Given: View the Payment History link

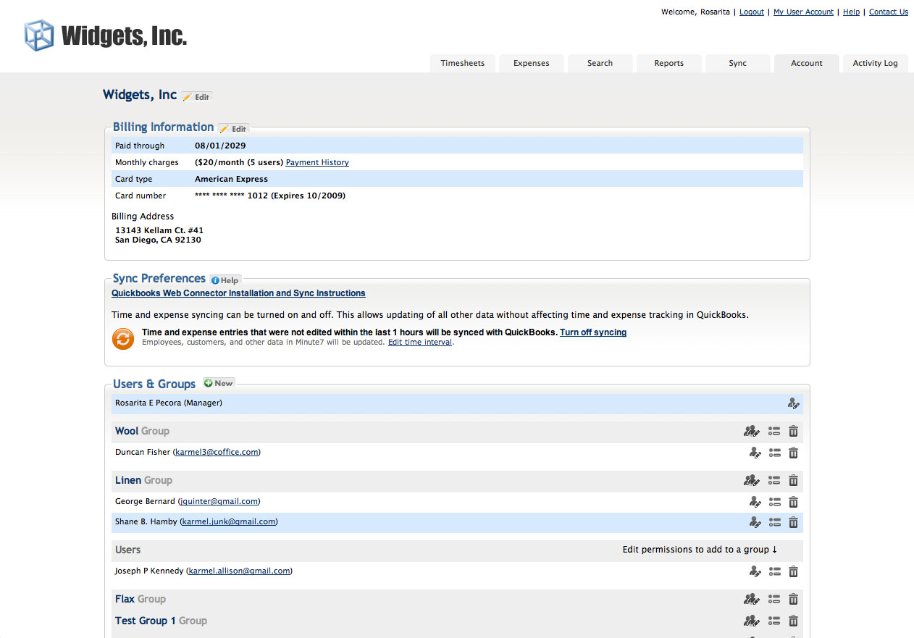Looking at the screenshot, I should click(x=317, y=163).
